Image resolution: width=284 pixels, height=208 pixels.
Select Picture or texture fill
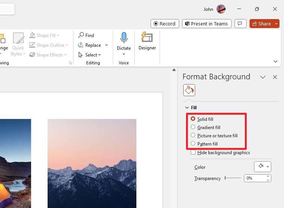[214, 136]
